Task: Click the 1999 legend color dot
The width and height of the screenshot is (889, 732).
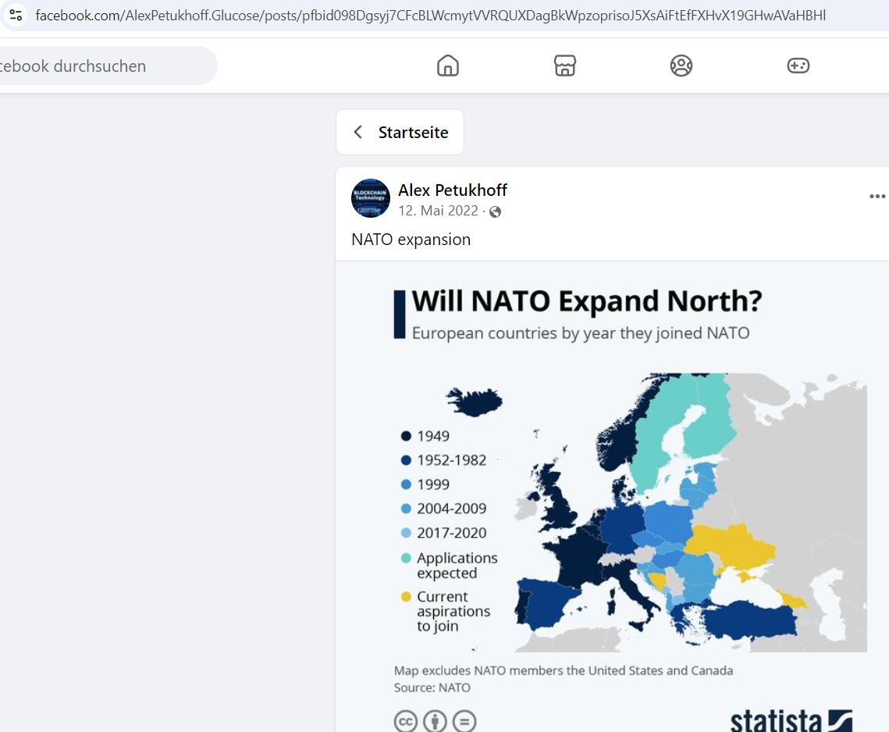Action: (406, 484)
